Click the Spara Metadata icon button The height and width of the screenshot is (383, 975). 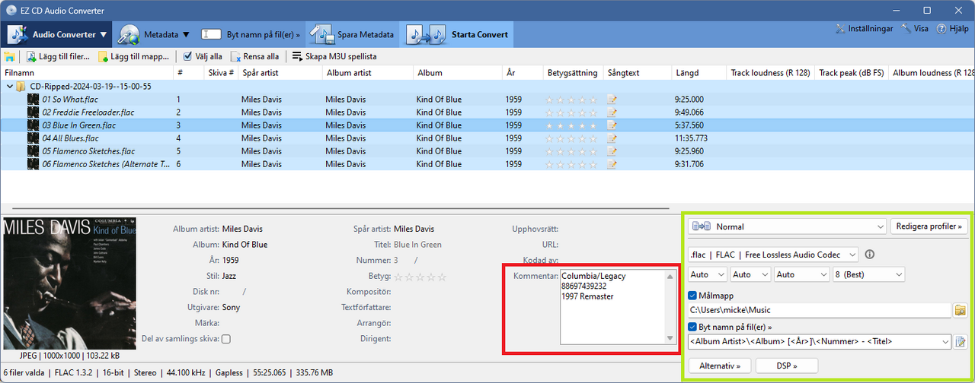pos(351,34)
